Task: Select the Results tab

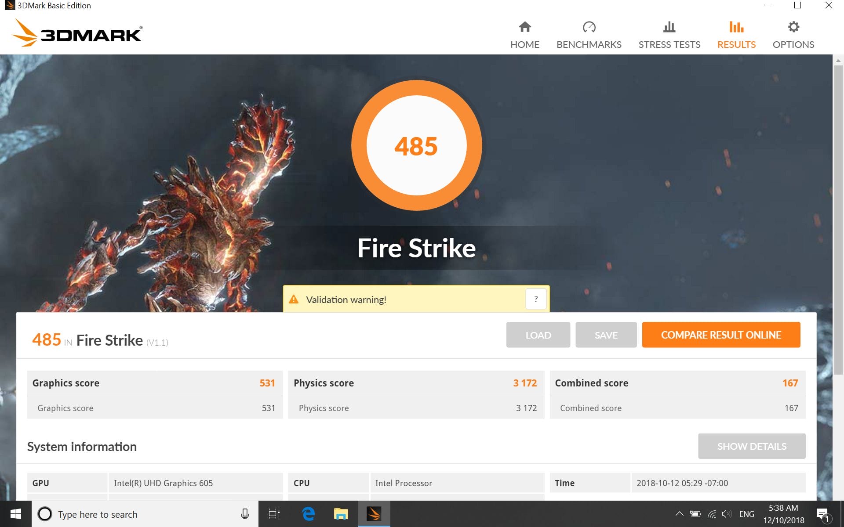Action: point(736,35)
